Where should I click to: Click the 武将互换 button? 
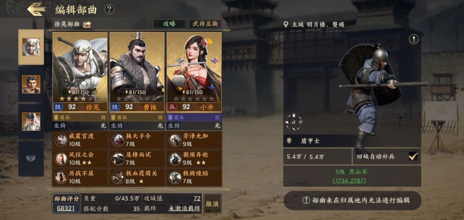(205, 24)
